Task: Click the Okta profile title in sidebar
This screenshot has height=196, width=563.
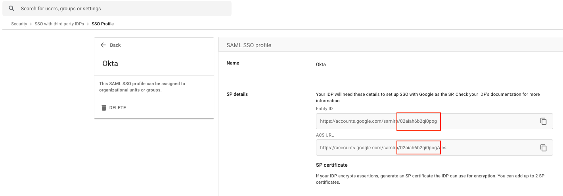Action: (110, 63)
